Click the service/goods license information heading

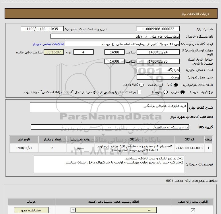(191, 181)
